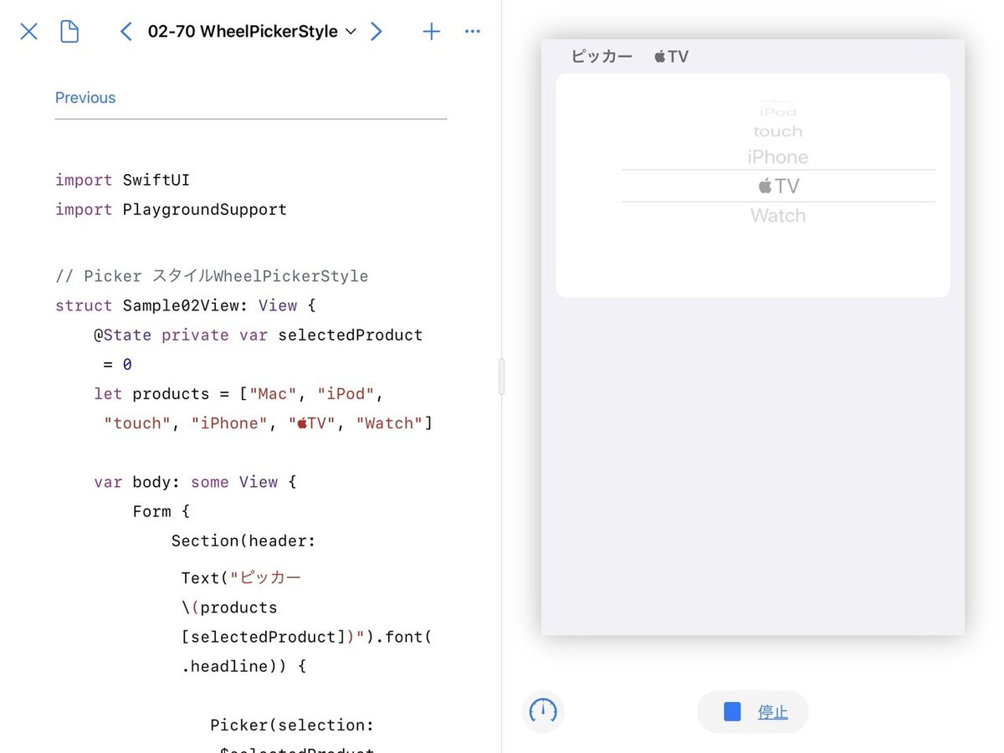
Task: Open the 02-70 WheelPickerStyle page dropdown
Action: [x=252, y=32]
